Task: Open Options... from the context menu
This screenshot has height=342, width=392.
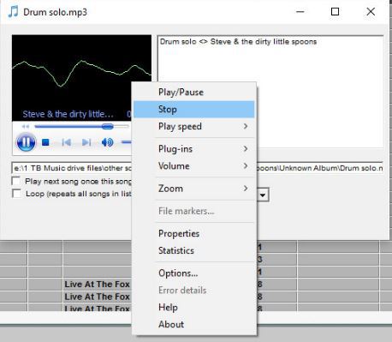Action: click(194, 273)
